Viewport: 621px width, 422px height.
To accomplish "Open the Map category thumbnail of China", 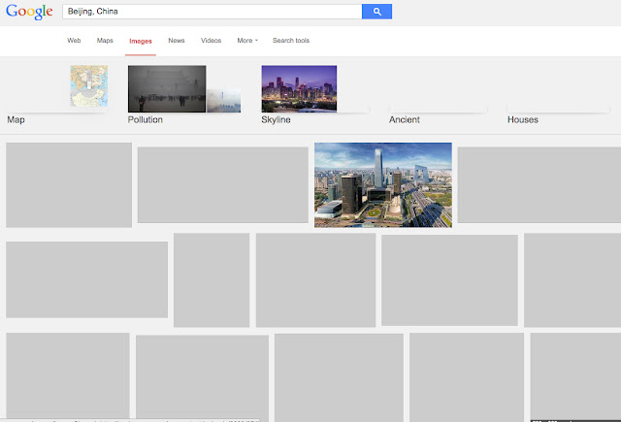I will pyautogui.click(x=89, y=86).
